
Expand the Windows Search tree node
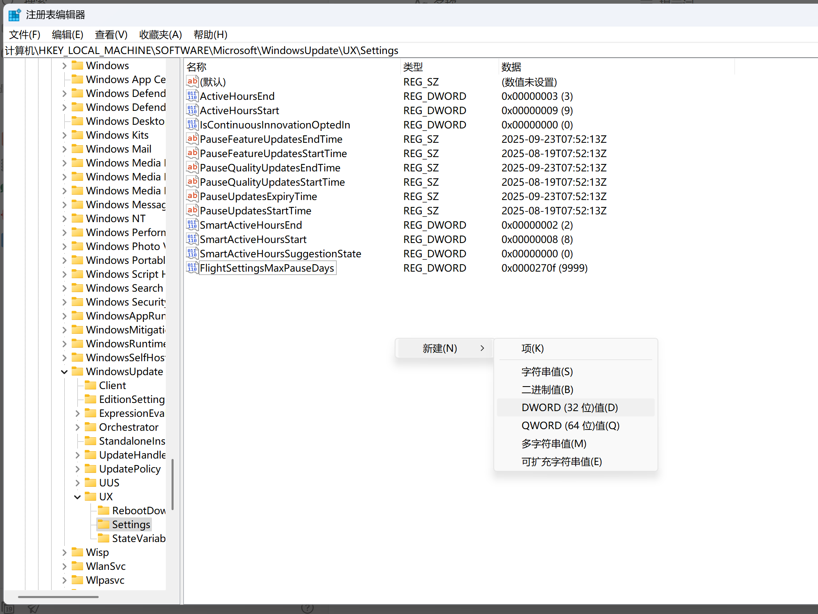64,288
